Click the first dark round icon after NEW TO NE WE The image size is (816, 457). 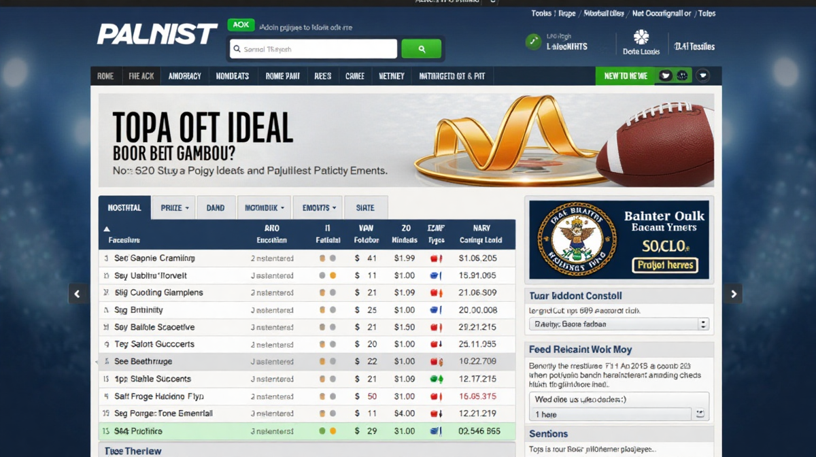666,76
